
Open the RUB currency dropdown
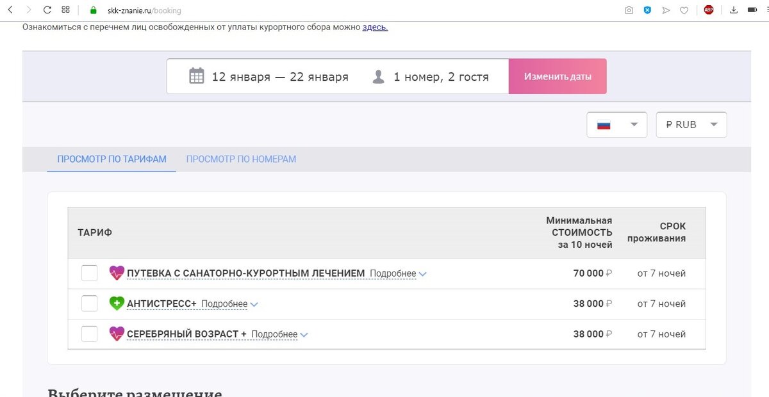[x=691, y=124]
